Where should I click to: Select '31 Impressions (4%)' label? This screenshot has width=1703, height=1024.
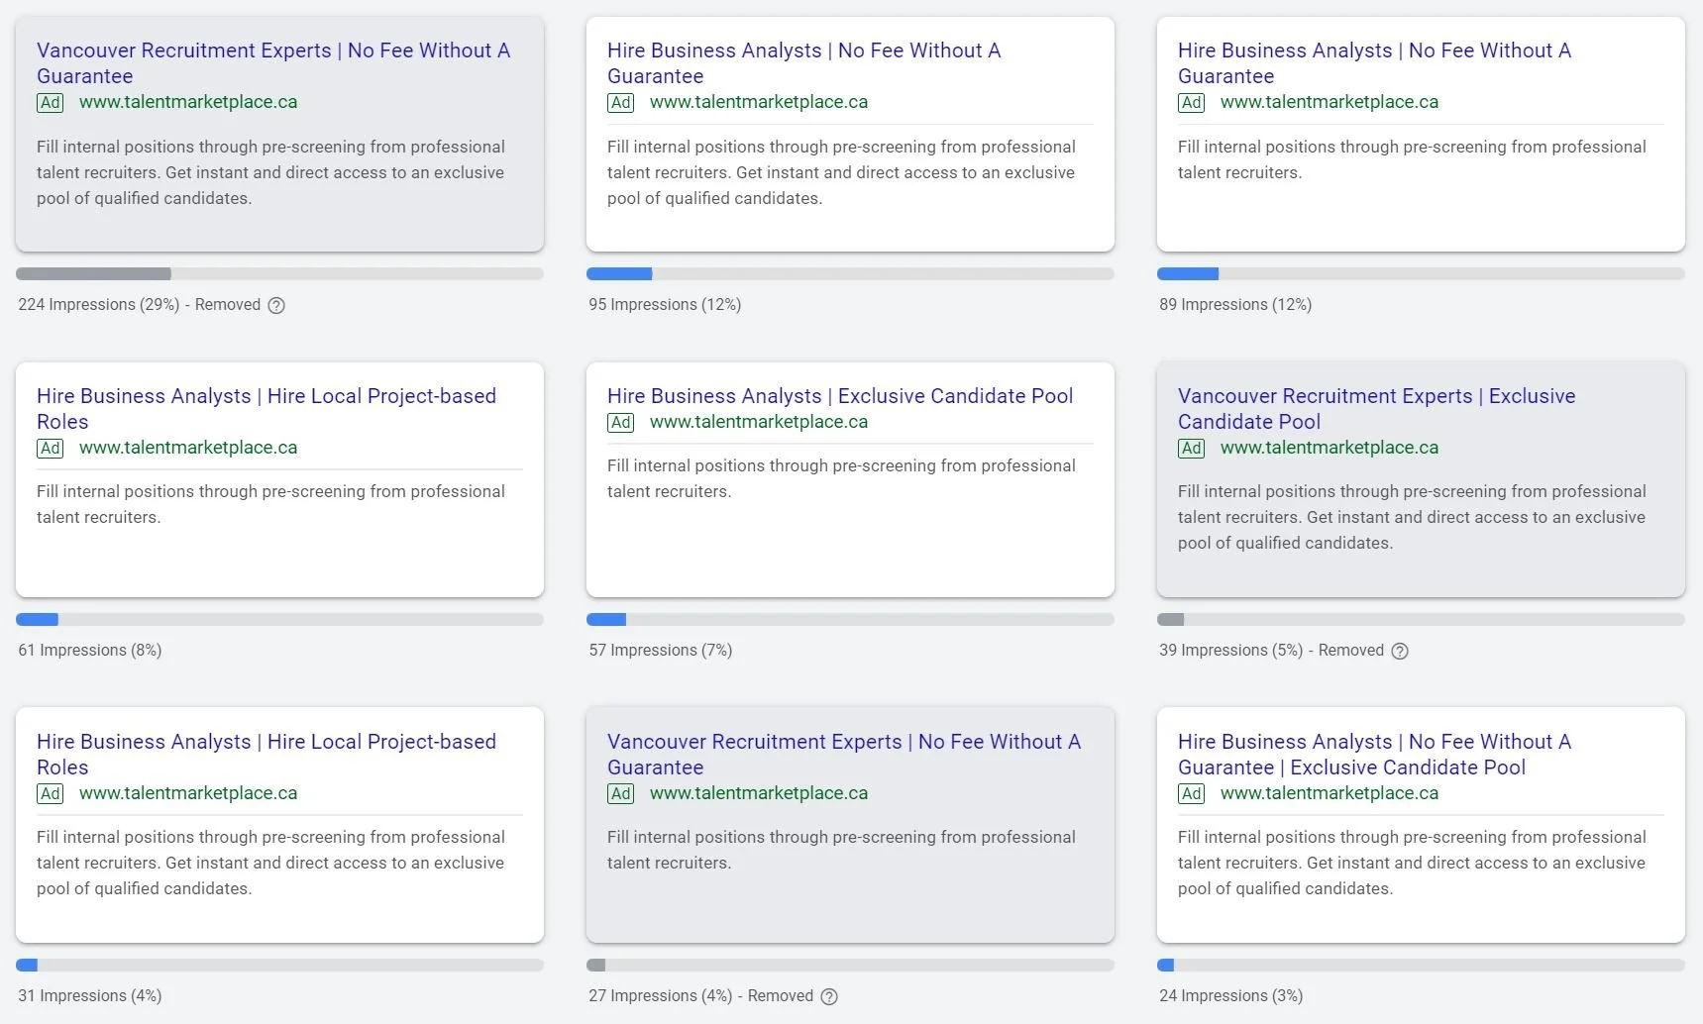click(x=90, y=996)
